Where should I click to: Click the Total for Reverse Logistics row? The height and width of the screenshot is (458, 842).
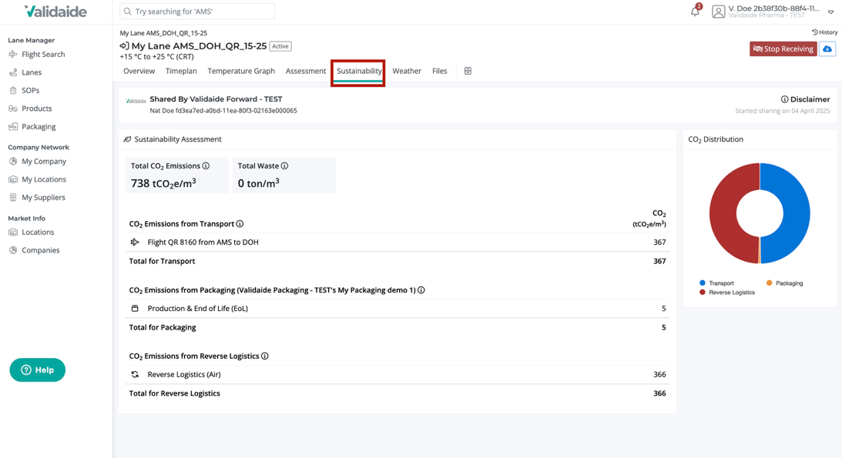(398, 393)
